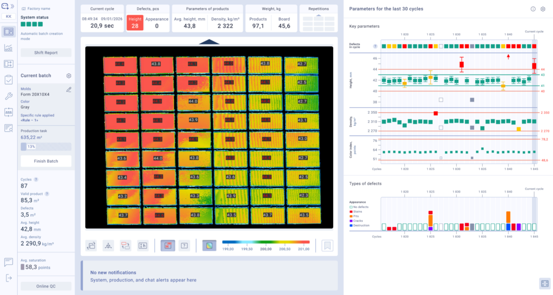Open the Repetitions grid

pyautogui.click(x=319, y=23)
